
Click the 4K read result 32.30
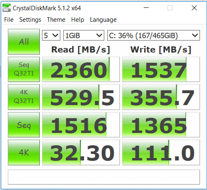tap(81, 152)
